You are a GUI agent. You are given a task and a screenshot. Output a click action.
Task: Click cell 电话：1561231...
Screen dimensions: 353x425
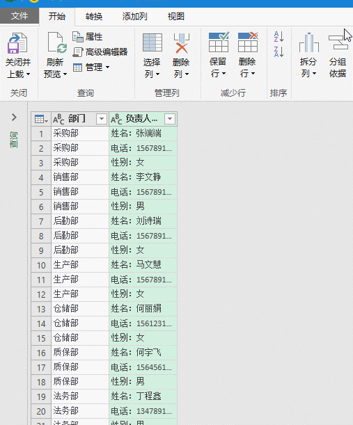point(143,323)
